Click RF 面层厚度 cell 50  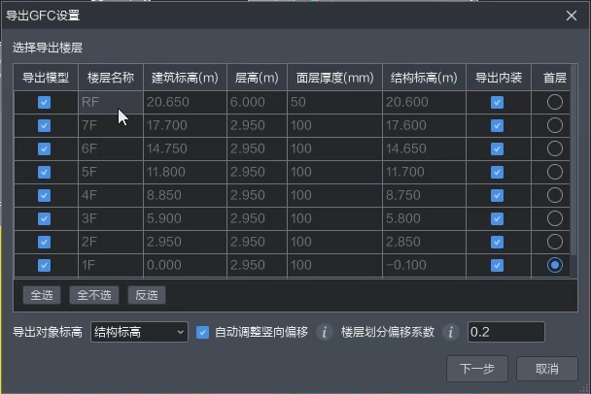(334, 102)
